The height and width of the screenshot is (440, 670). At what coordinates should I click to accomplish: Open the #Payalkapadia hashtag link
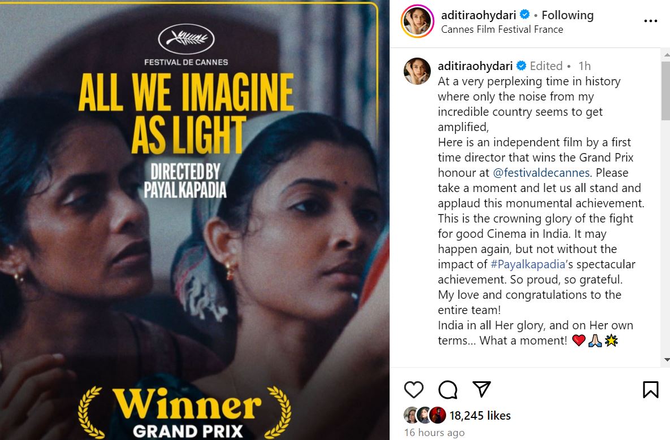point(528,264)
